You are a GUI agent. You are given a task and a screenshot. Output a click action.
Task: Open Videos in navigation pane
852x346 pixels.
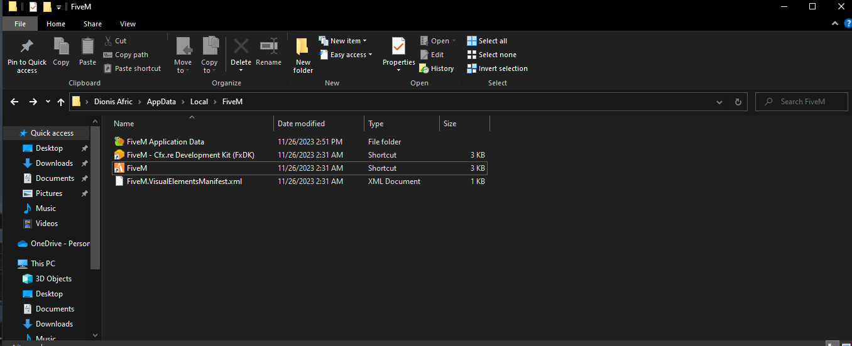coord(46,224)
